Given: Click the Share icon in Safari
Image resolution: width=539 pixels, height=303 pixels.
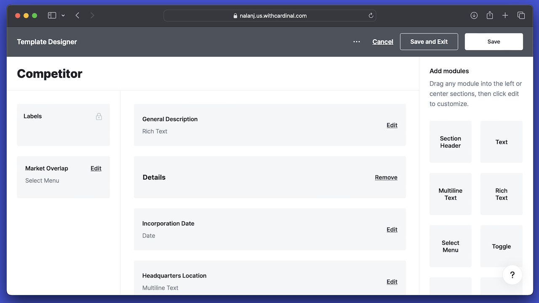Looking at the screenshot, I should tap(490, 15).
